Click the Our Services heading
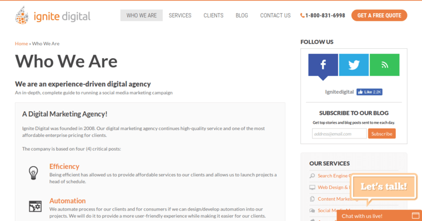 click(329, 163)
